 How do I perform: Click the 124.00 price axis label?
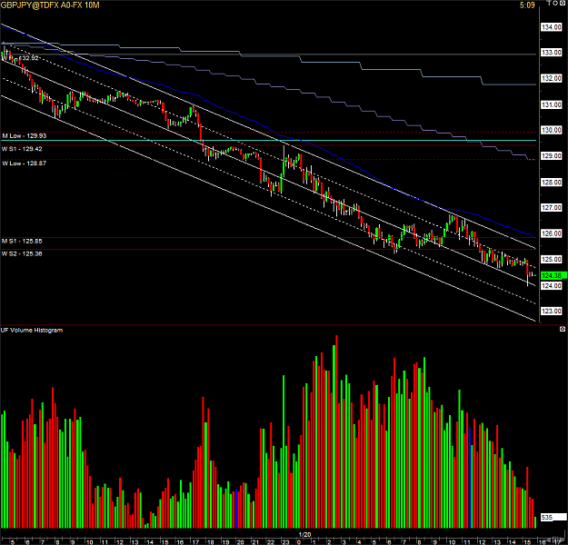point(552,286)
